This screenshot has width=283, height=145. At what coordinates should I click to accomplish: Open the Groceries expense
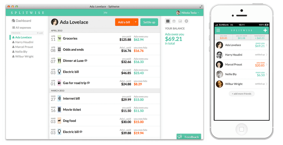pos(104,38)
